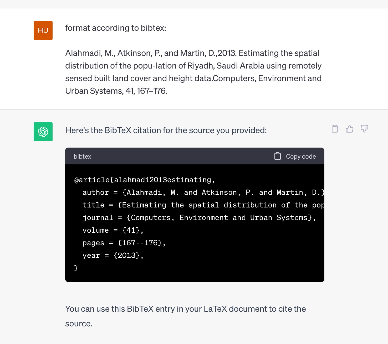Click the Alahmadi citation paragraph in user message

[193, 72]
